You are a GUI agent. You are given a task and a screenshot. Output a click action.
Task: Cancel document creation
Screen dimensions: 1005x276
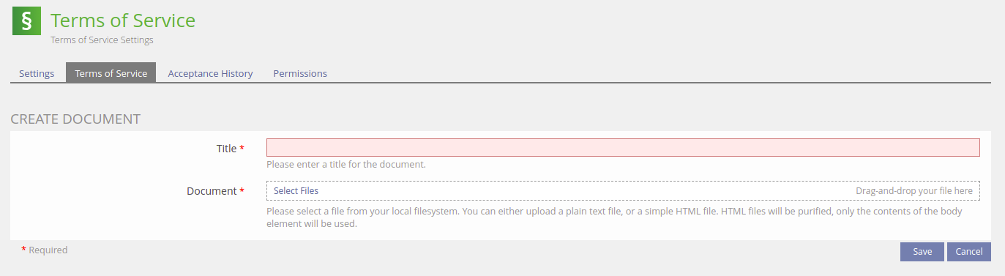click(969, 252)
